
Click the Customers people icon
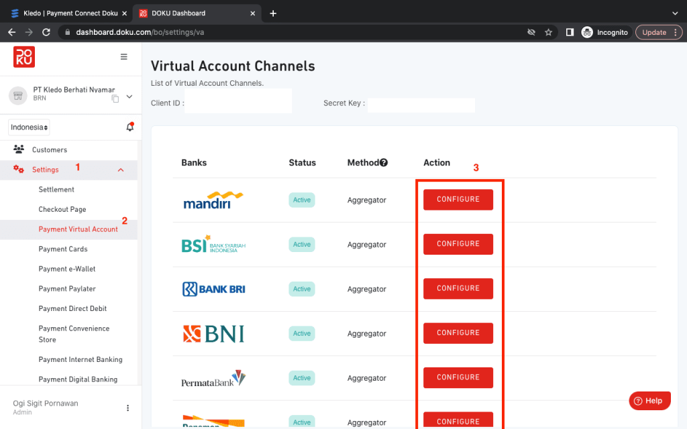click(x=18, y=149)
